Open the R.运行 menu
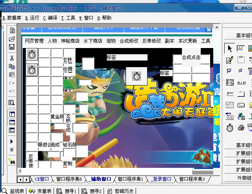Screen dimensions: 252x194 [32, 18]
